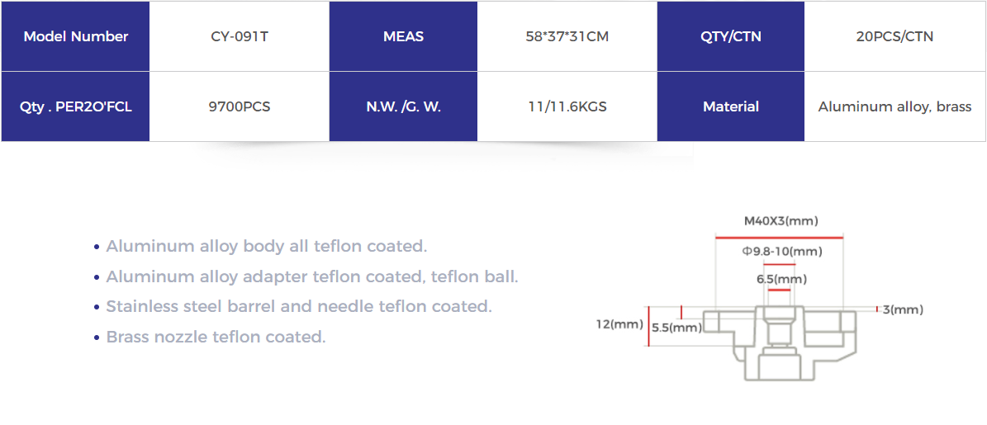Viewport: 987px width, 425px height.
Task: Click the aluminum alloy body bullet line
Action: (261, 247)
